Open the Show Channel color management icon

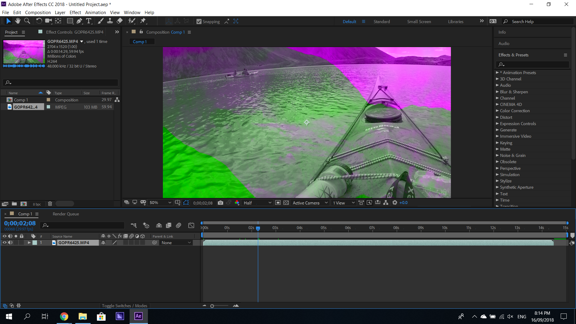click(237, 203)
